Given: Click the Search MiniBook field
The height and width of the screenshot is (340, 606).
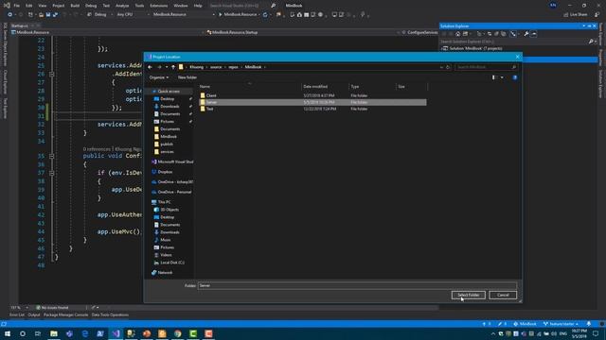Looking at the screenshot, I should pyautogui.click(x=486, y=67).
